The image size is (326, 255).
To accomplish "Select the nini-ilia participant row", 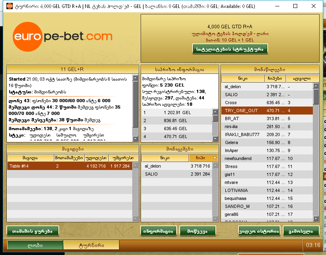I will click(x=267, y=127).
